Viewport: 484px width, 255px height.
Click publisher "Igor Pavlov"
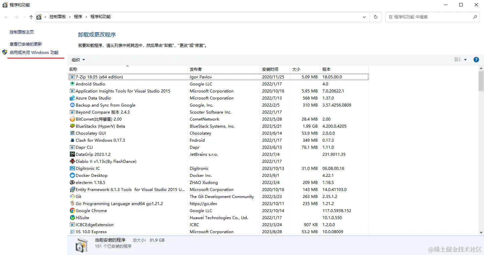[x=201, y=77]
